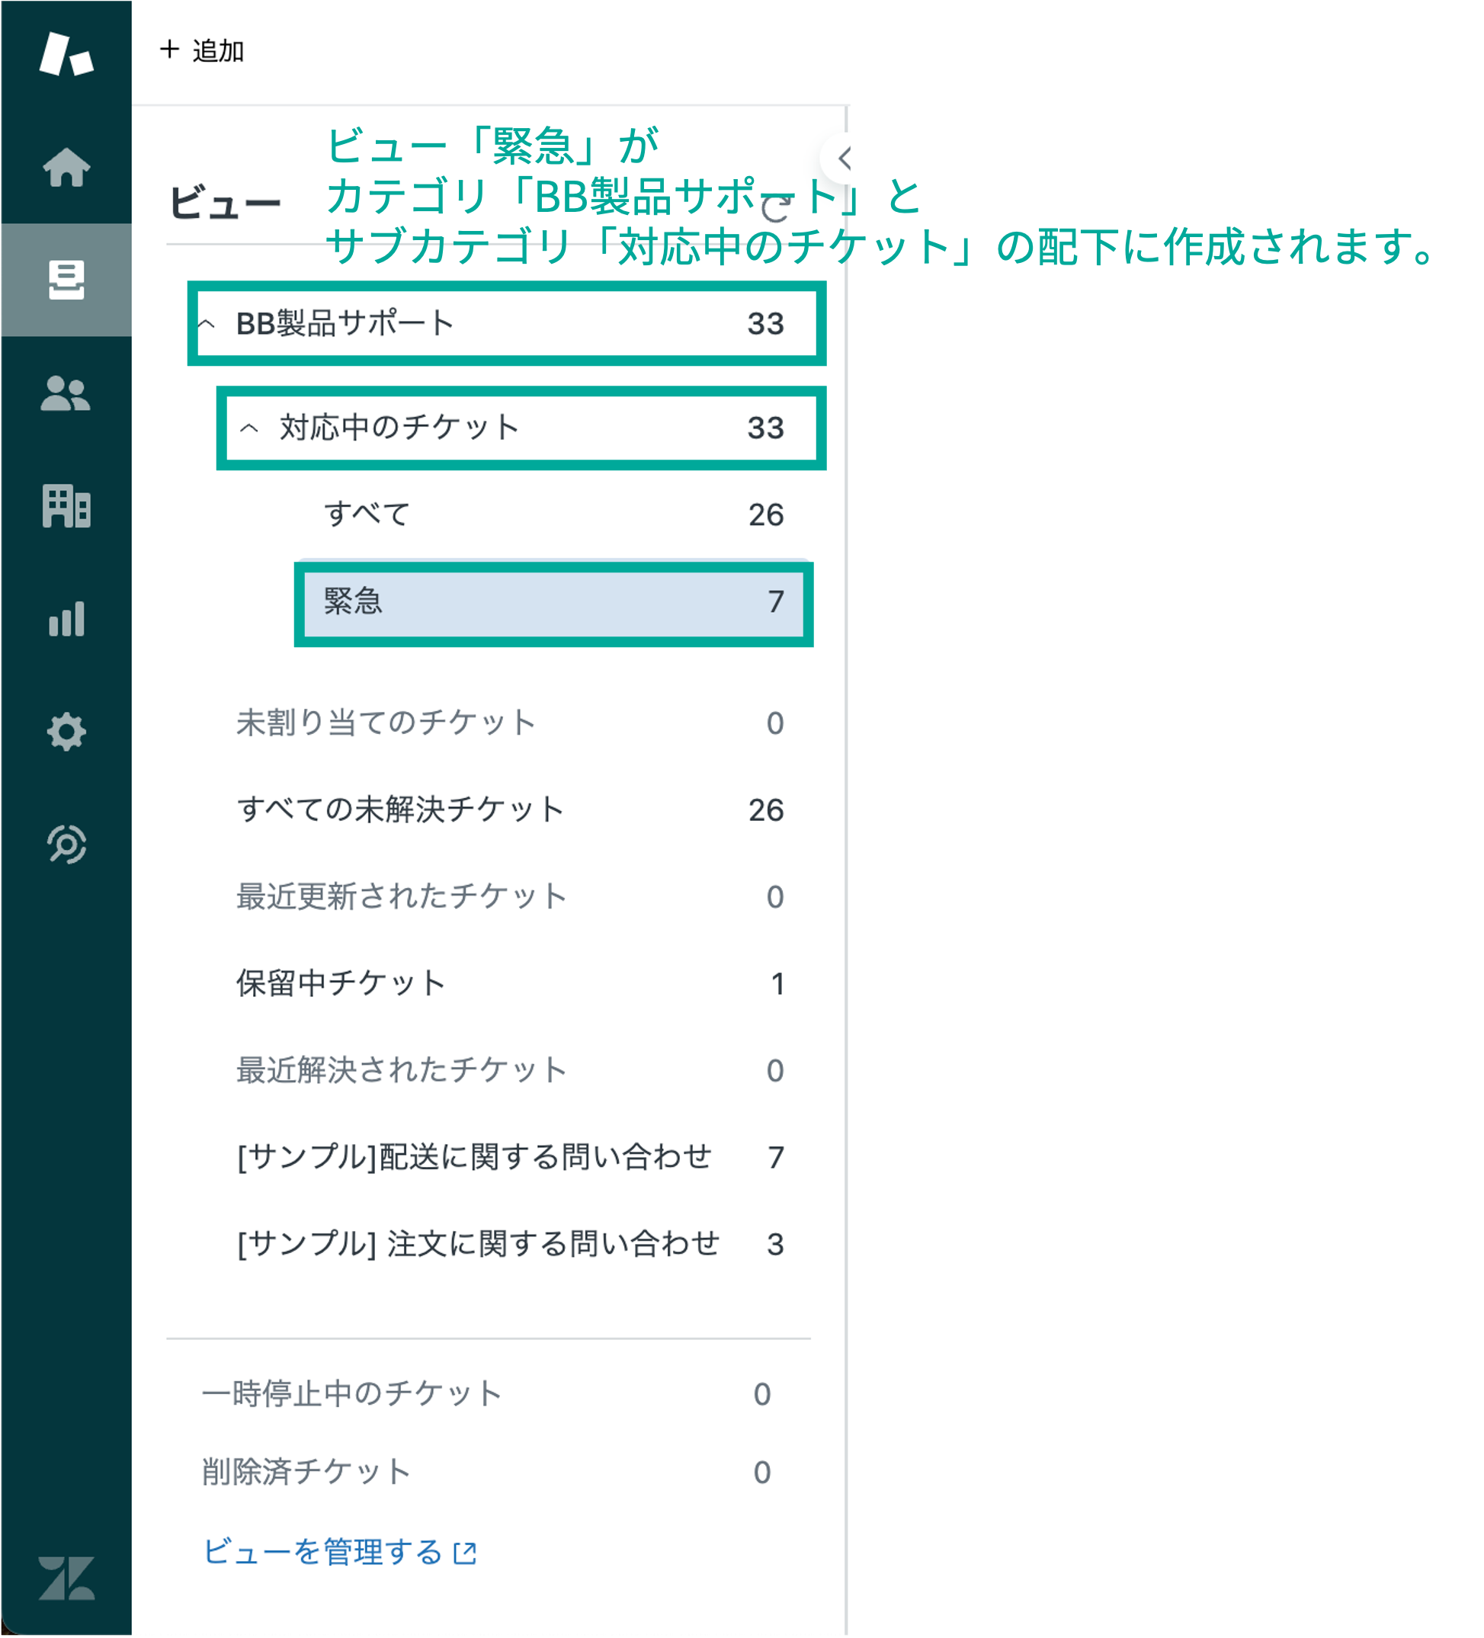
Task: Click the refresh views icon
Action: (776, 209)
